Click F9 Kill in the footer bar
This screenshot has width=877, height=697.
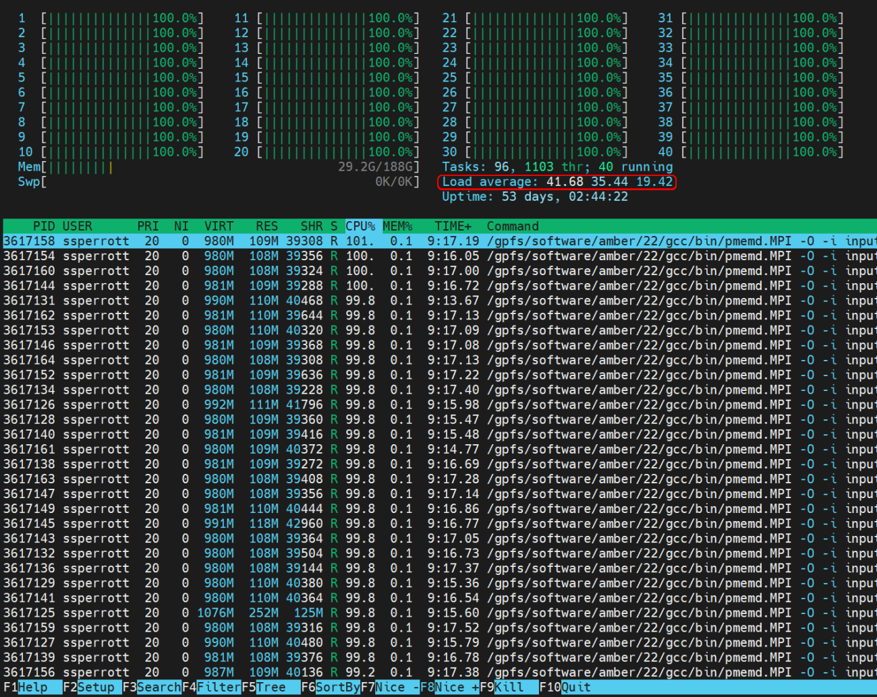pos(509,688)
